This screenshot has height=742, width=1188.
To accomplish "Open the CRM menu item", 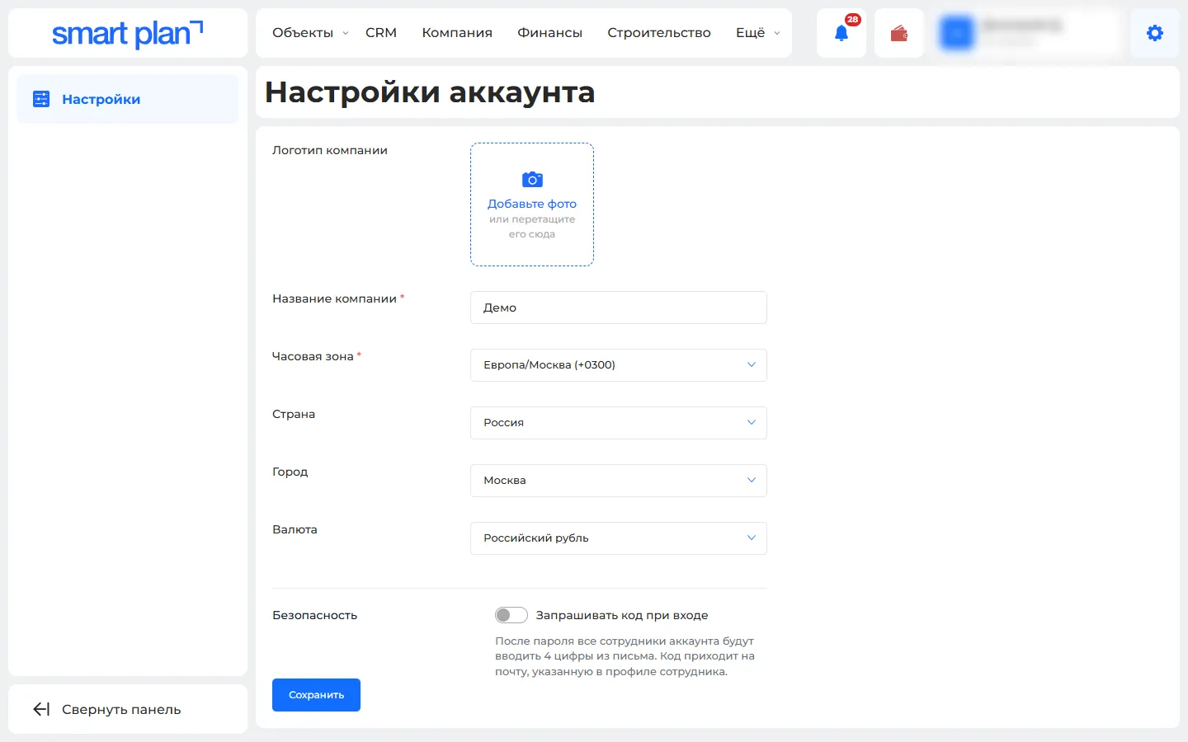I will [x=381, y=33].
